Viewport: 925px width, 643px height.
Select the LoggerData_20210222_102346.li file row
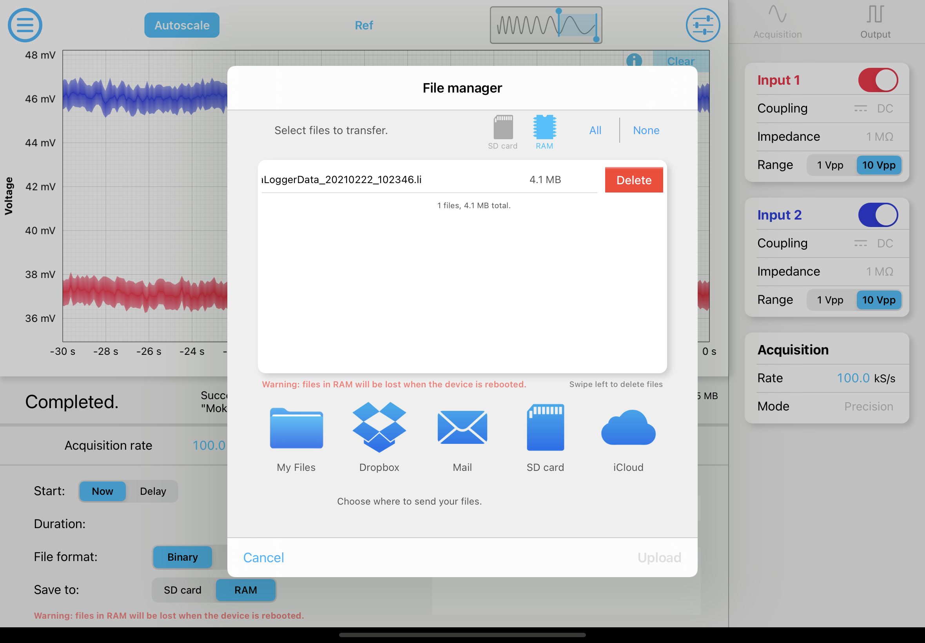(429, 180)
